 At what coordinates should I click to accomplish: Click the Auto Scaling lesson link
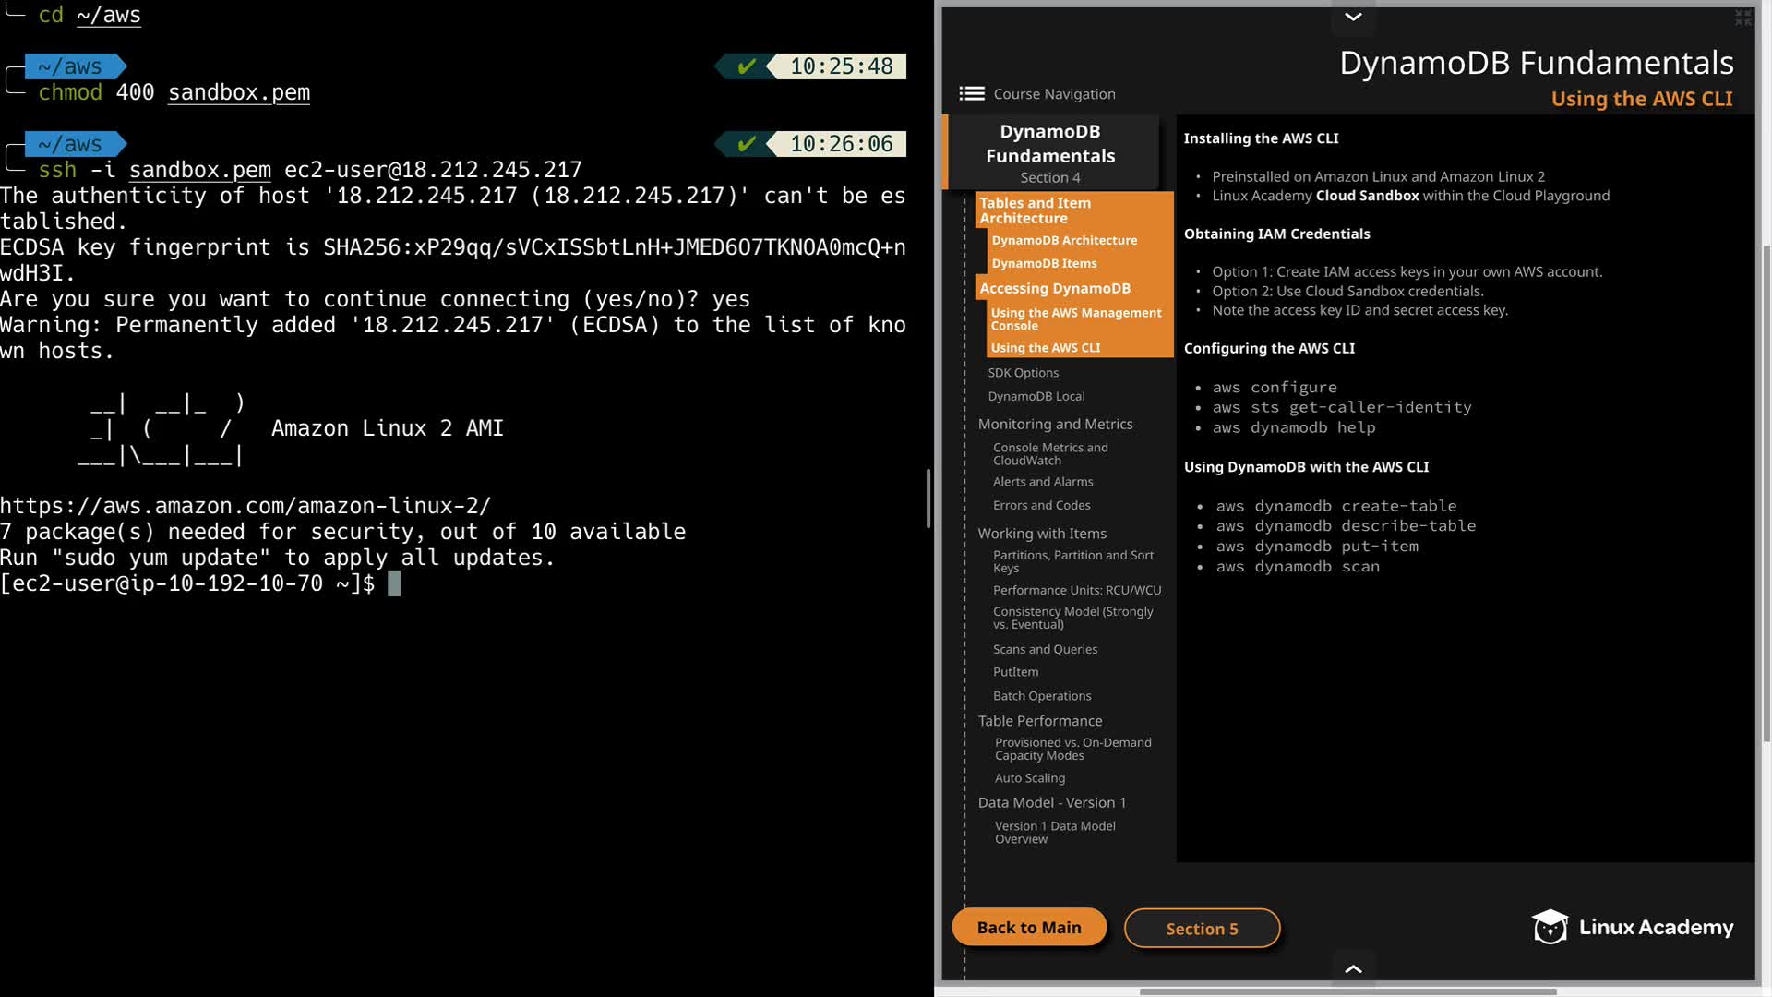pos(1029,779)
